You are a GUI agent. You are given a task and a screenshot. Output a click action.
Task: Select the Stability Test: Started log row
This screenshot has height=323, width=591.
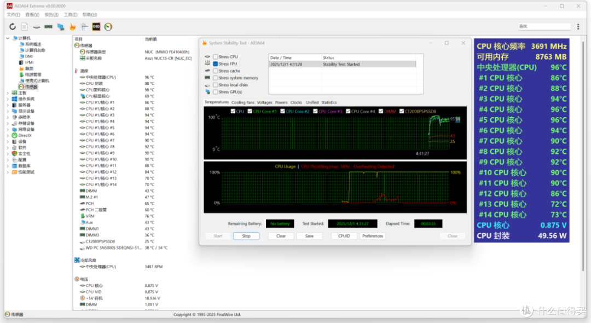pos(342,65)
